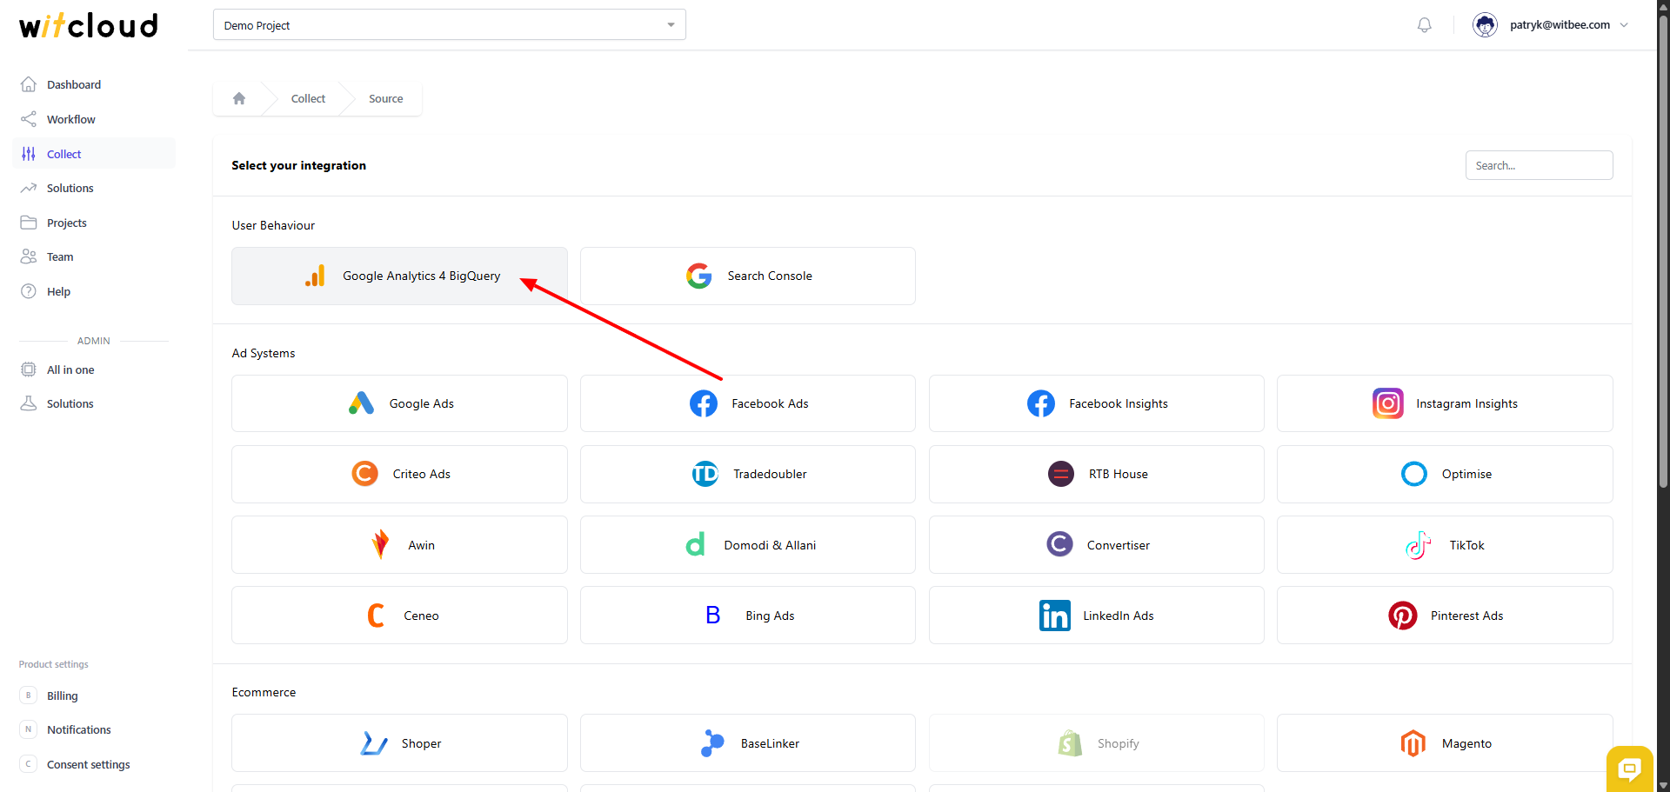Image resolution: width=1670 pixels, height=792 pixels.
Task: Click the user avatar icon
Action: click(x=1485, y=25)
